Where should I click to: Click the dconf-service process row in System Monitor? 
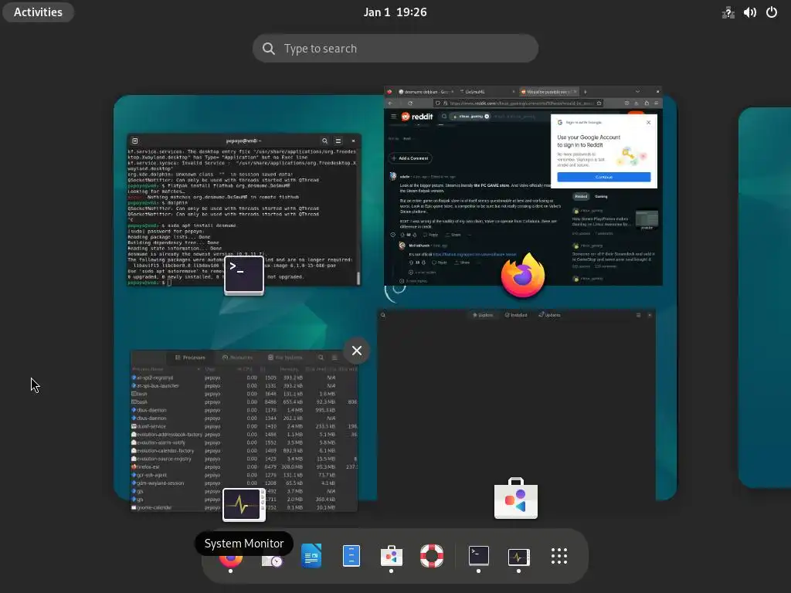244,426
